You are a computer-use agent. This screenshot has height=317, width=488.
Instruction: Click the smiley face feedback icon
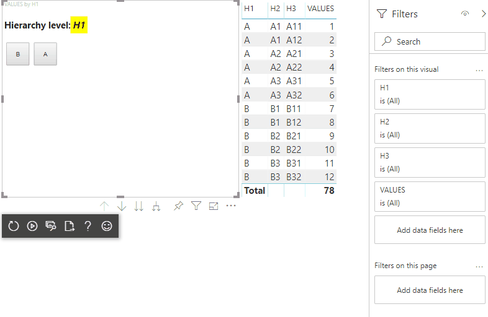pyautogui.click(x=107, y=227)
